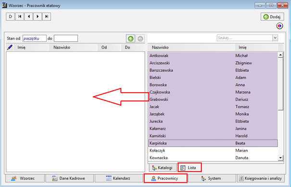Image resolution: width=291 pixels, height=187 pixels.
Task: Click the 'Stan od' początku date field
Action: coord(34,38)
